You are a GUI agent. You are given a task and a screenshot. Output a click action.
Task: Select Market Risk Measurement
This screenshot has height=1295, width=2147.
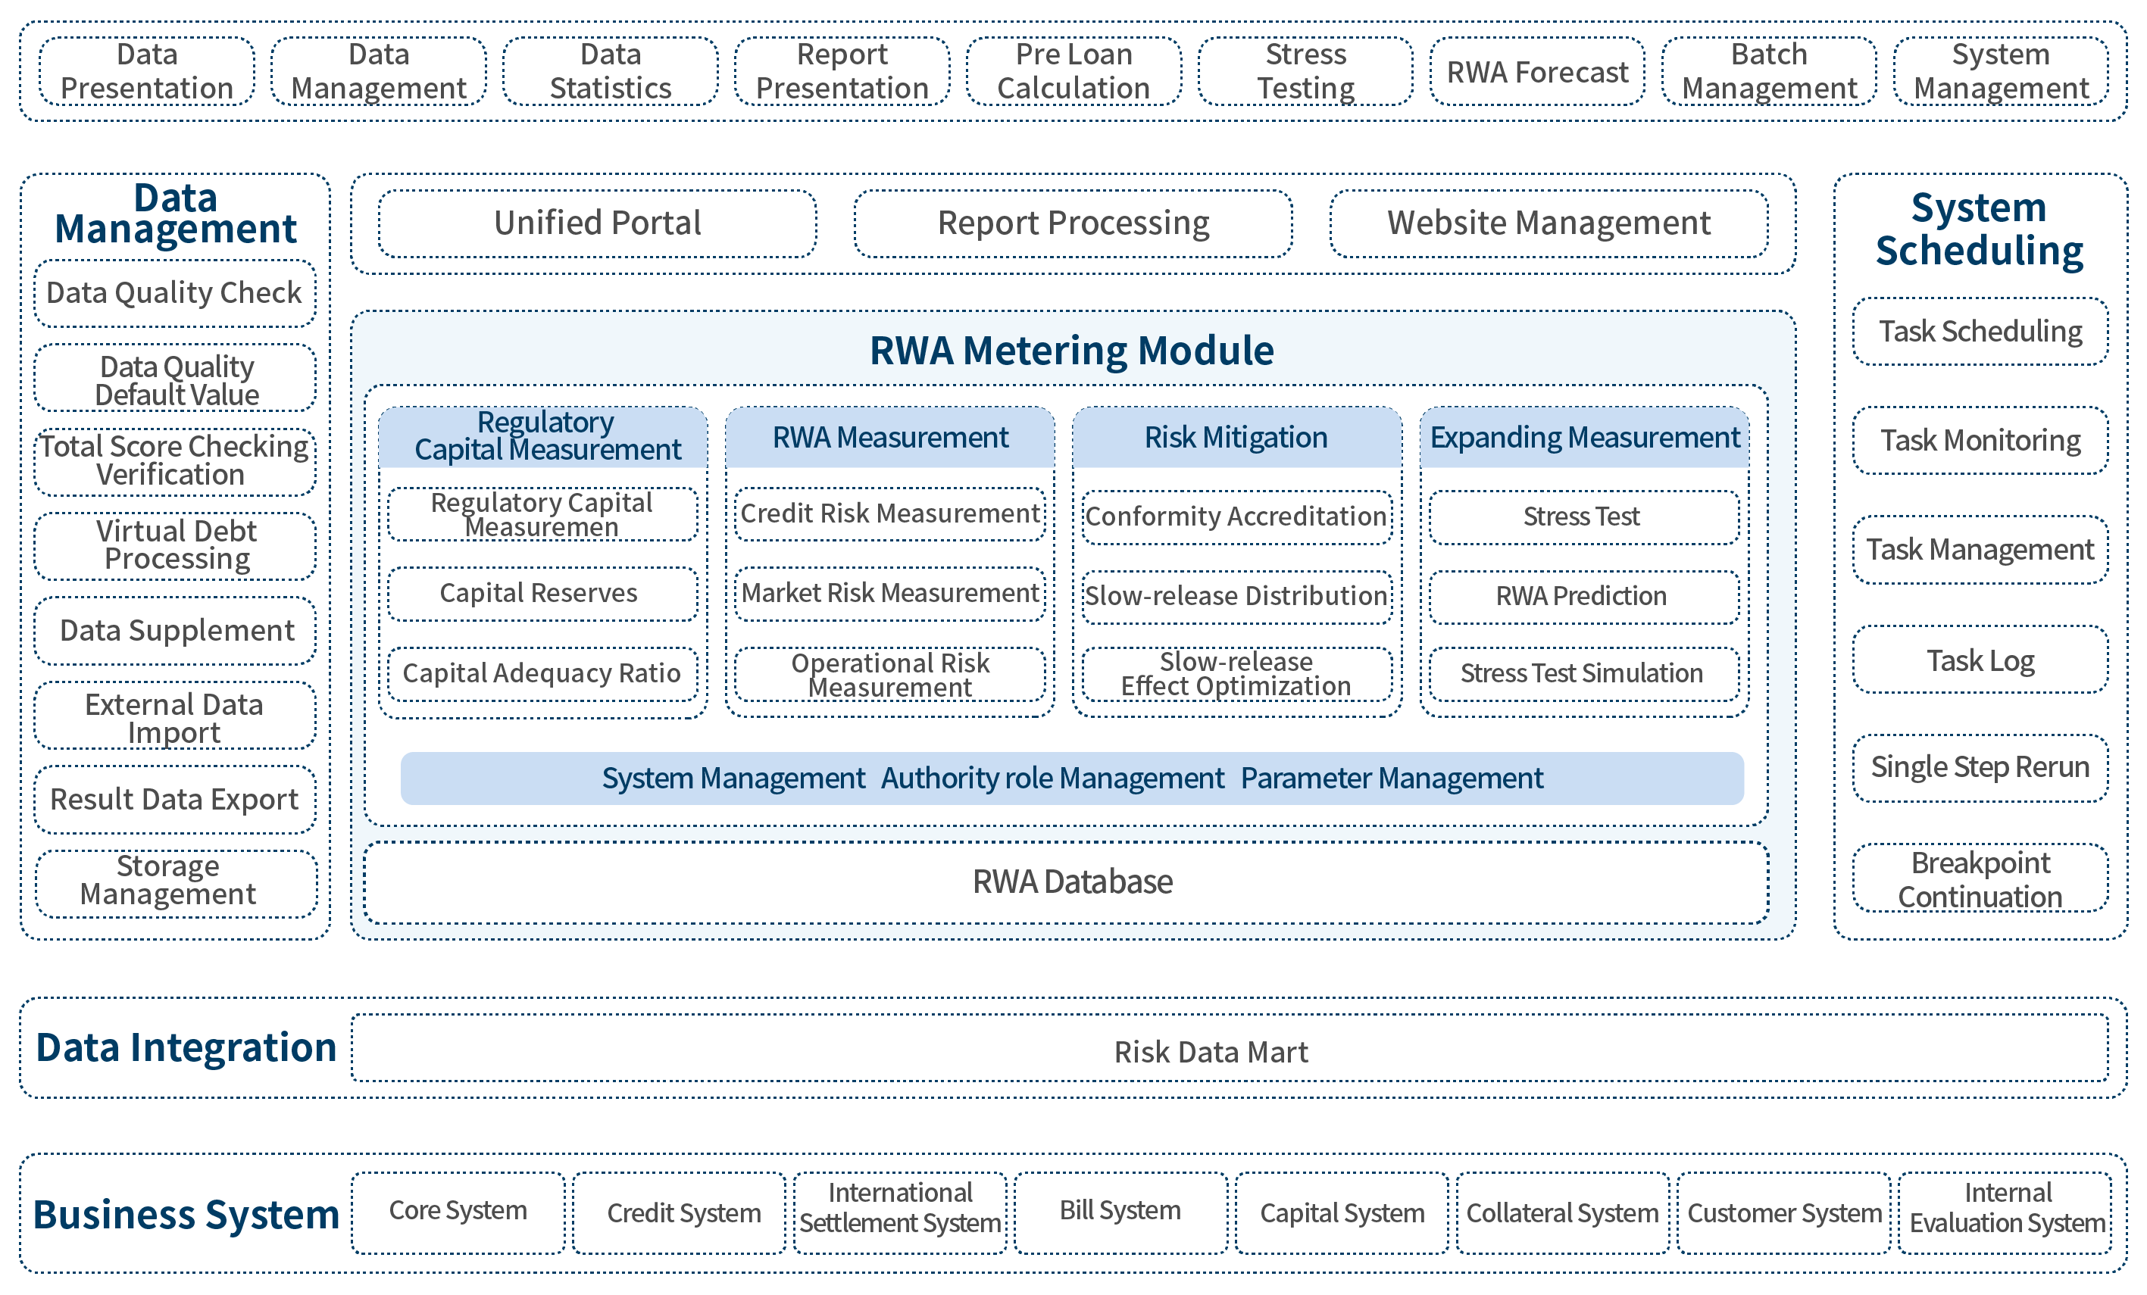point(889,594)
